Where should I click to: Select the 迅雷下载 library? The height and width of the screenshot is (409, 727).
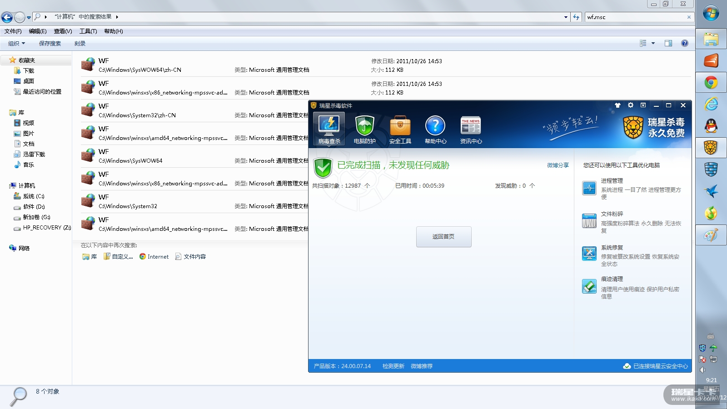click(x=30, y=155)
